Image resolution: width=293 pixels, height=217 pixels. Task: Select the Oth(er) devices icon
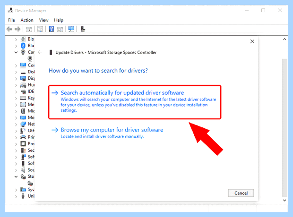pos(23,131)
